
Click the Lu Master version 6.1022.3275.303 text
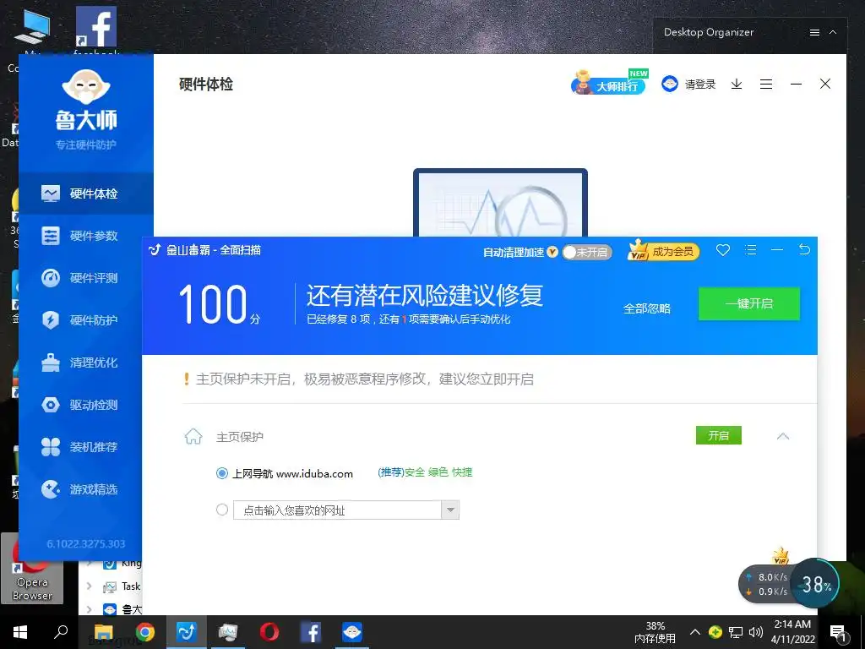(x=86, y=544)
